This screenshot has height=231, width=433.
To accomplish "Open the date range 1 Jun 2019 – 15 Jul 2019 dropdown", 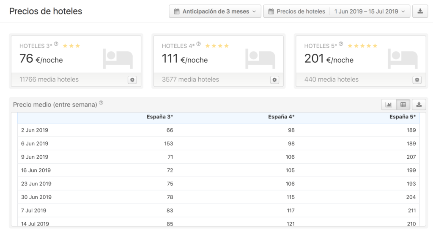I will [x=370, y=11].
